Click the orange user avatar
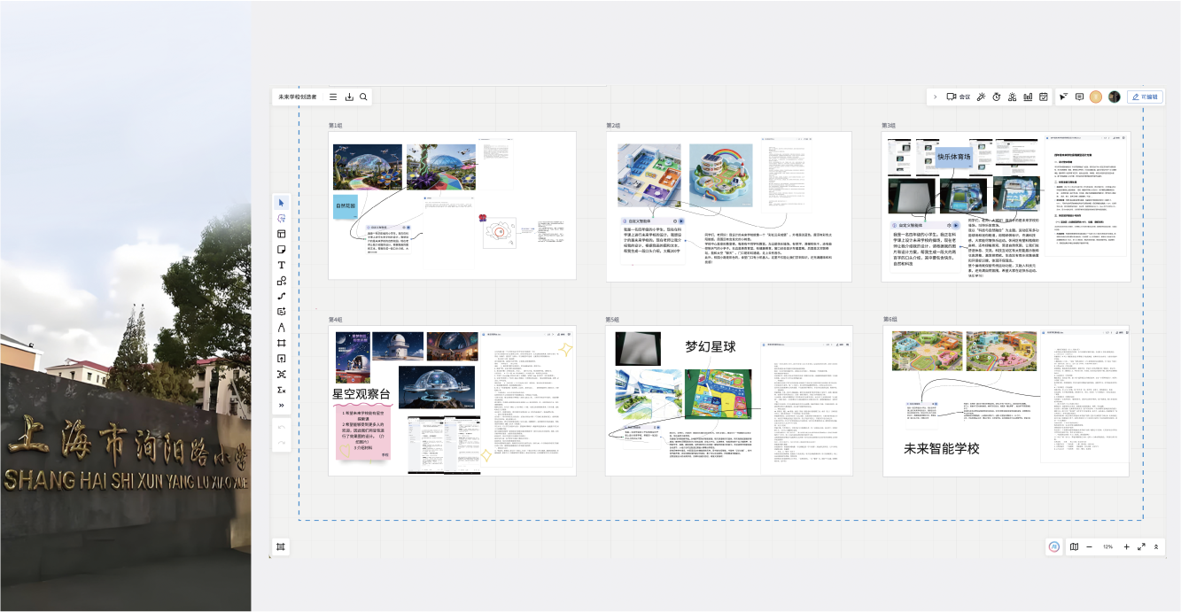 (x=1096, y=97)
